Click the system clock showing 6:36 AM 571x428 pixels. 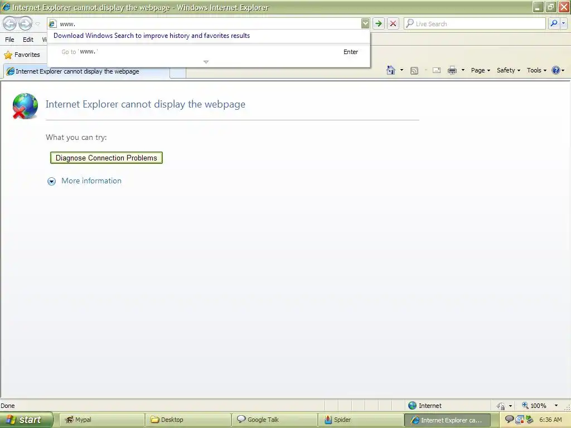(x=550, y=420)
